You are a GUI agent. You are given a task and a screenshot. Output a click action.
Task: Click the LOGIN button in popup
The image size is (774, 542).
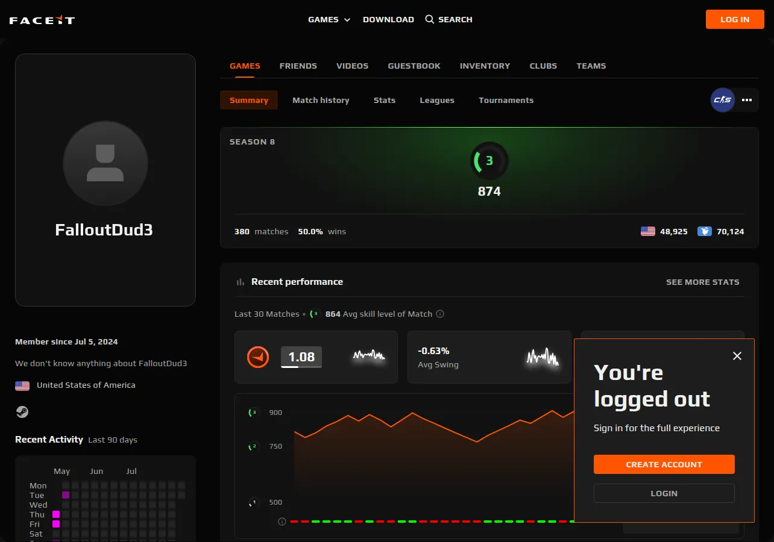[x=664, y=493]
